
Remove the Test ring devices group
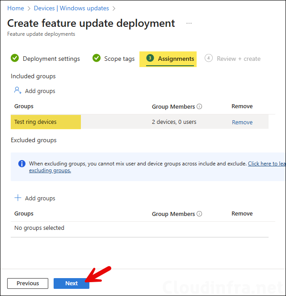242,122
